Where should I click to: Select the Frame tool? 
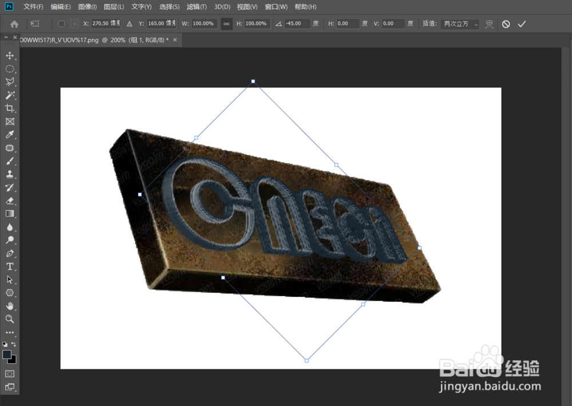click(x=10, y=121)
